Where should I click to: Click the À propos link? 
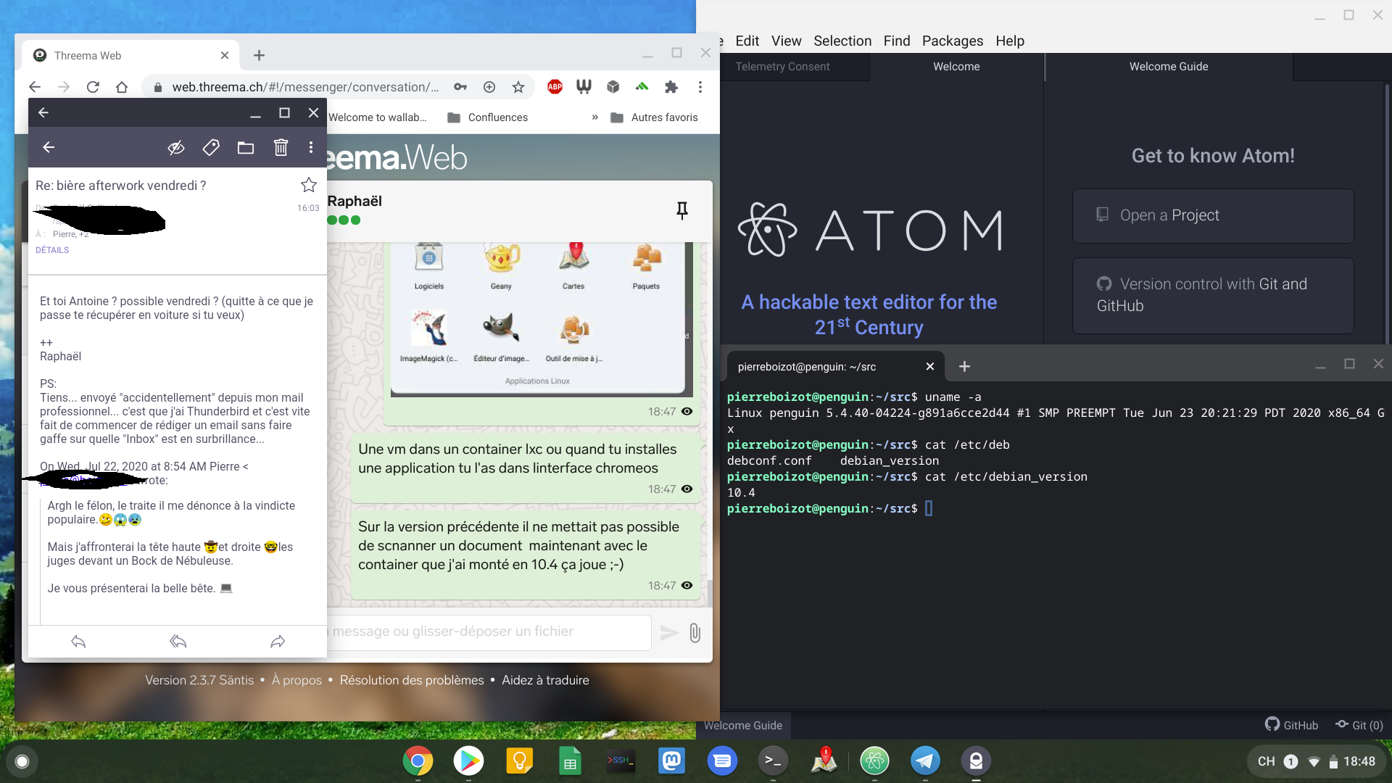(x=297, y=680)
